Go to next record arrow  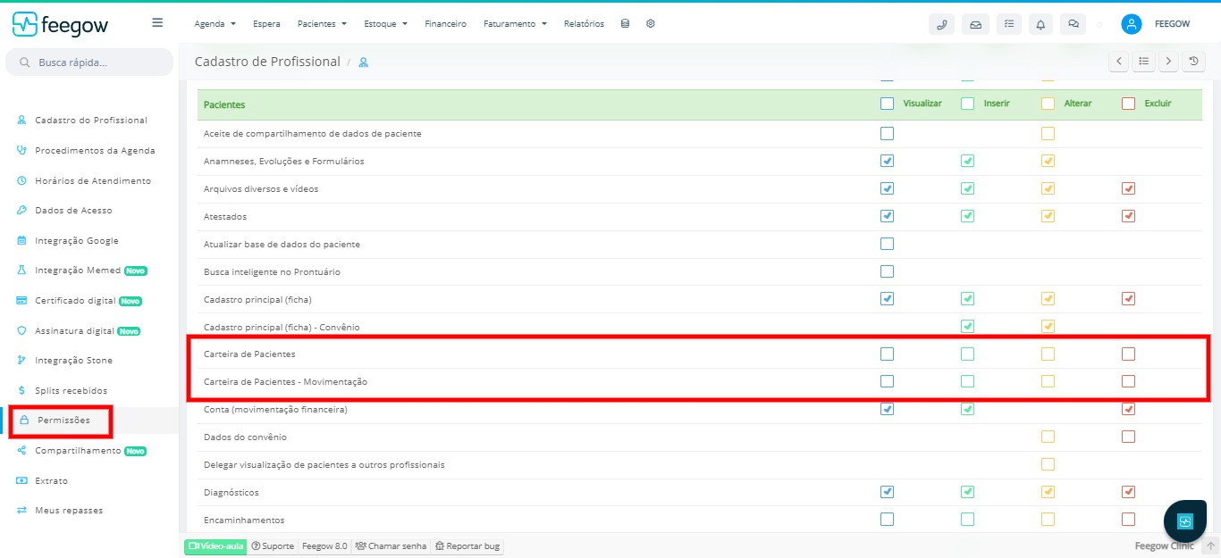(x=1168, y=62)
